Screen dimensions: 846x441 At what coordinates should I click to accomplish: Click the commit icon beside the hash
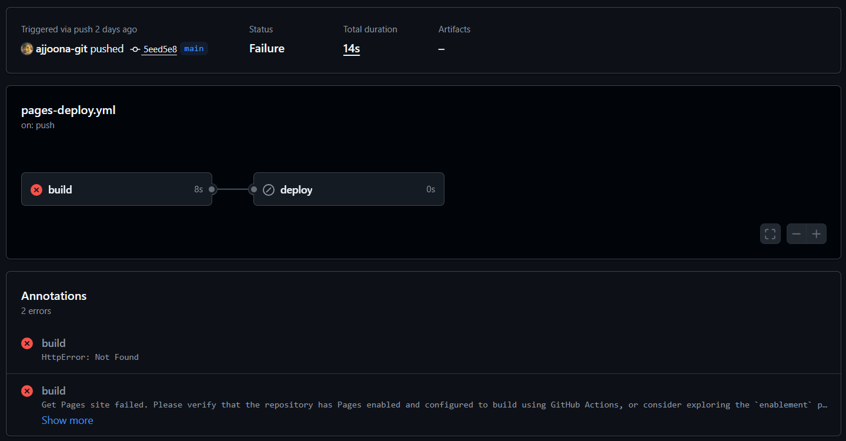[135, 49]
